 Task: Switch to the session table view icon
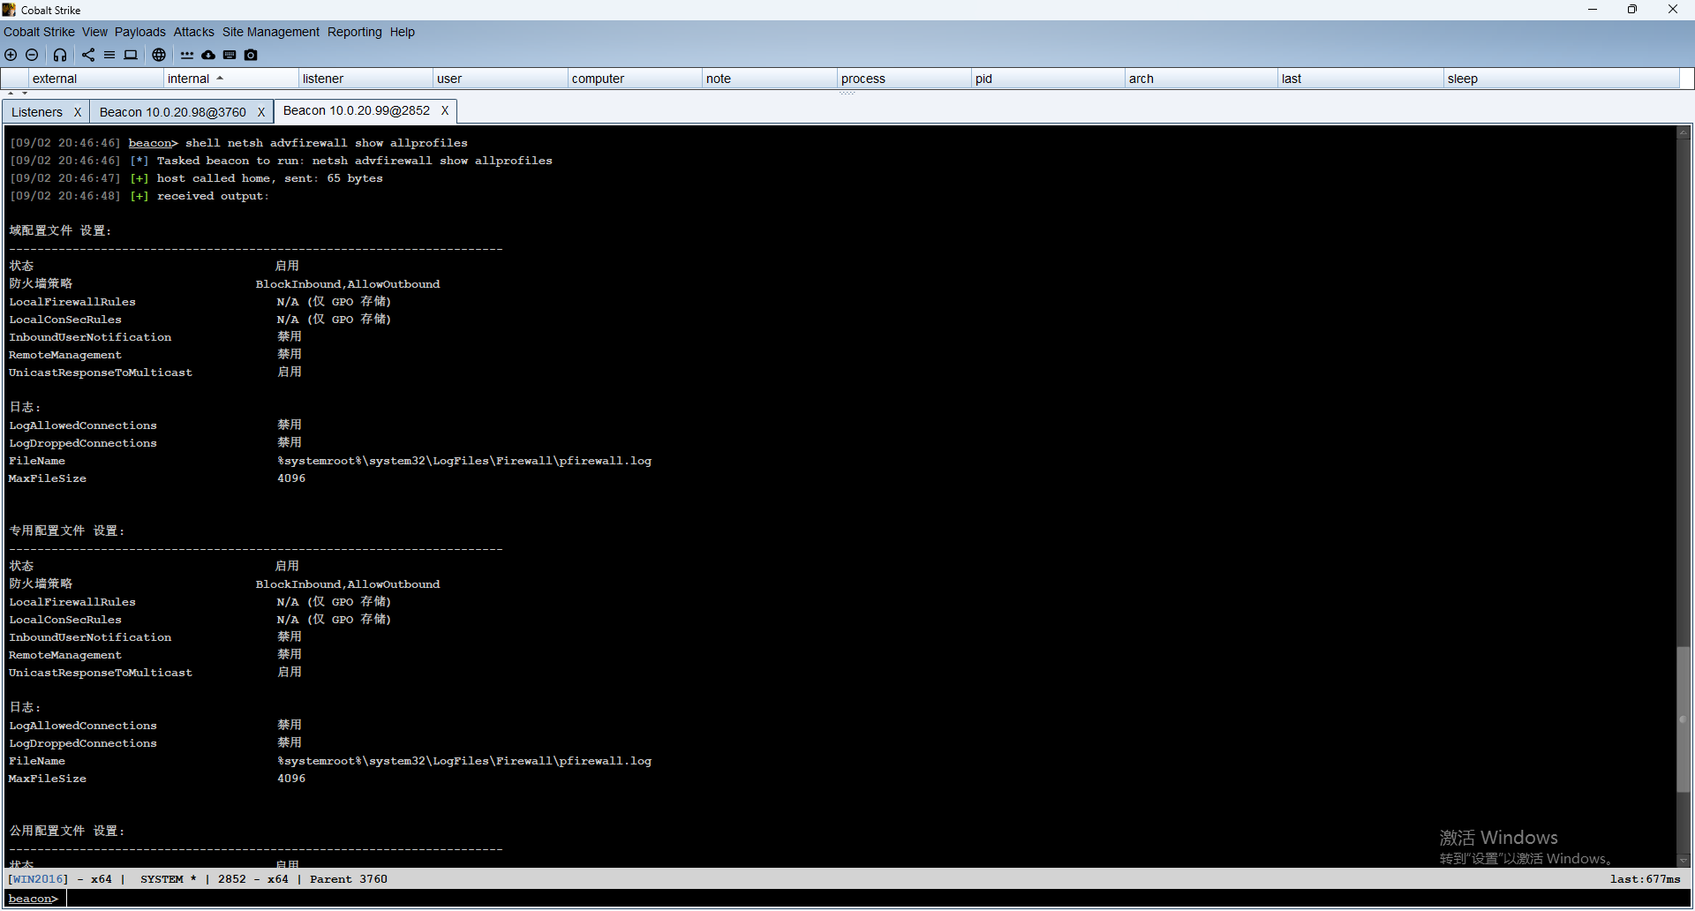pos(109,55)
